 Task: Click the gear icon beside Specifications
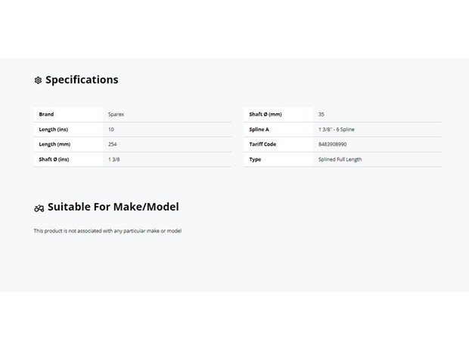point(38,80)
